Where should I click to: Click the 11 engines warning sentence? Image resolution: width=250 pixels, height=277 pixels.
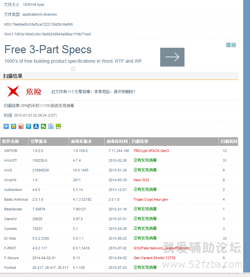coord(93,92)
